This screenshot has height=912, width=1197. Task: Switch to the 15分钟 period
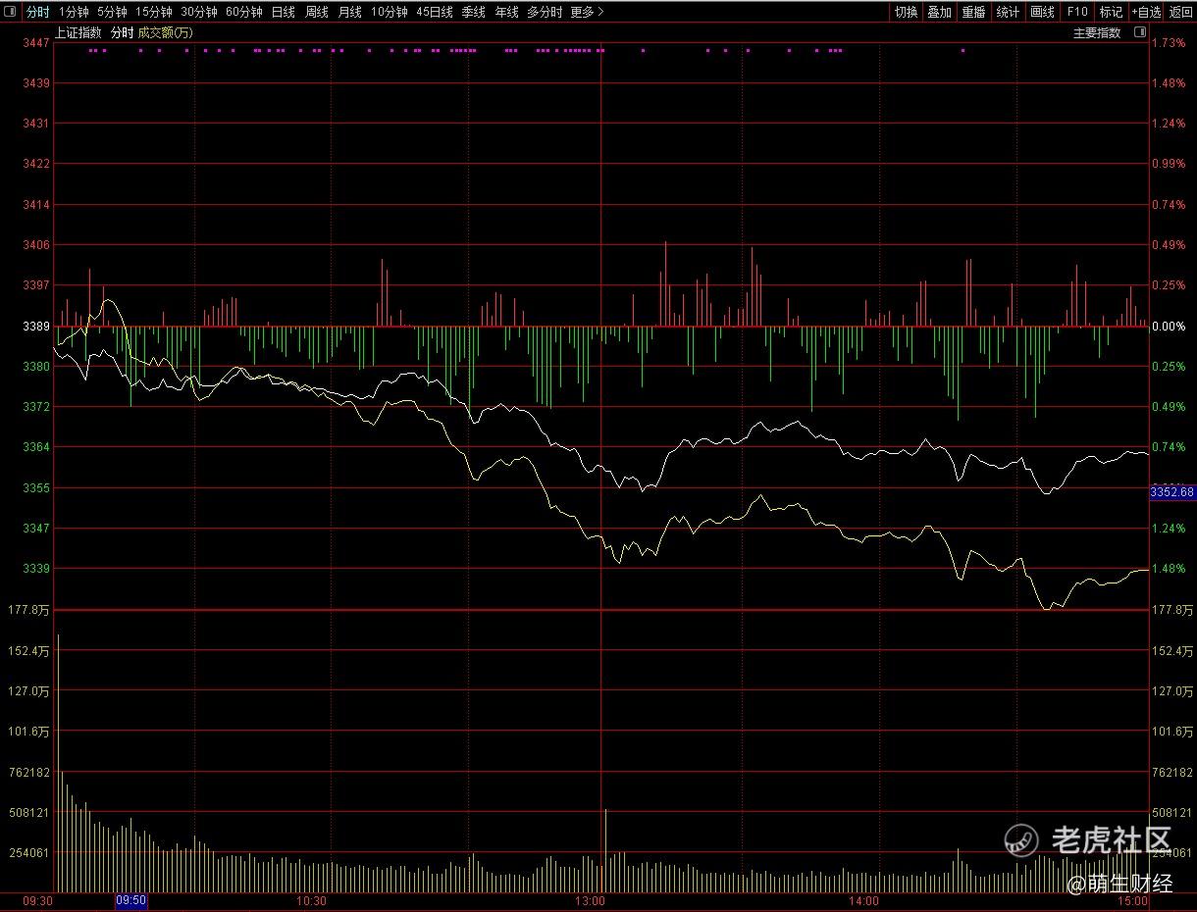coord(154,13)
